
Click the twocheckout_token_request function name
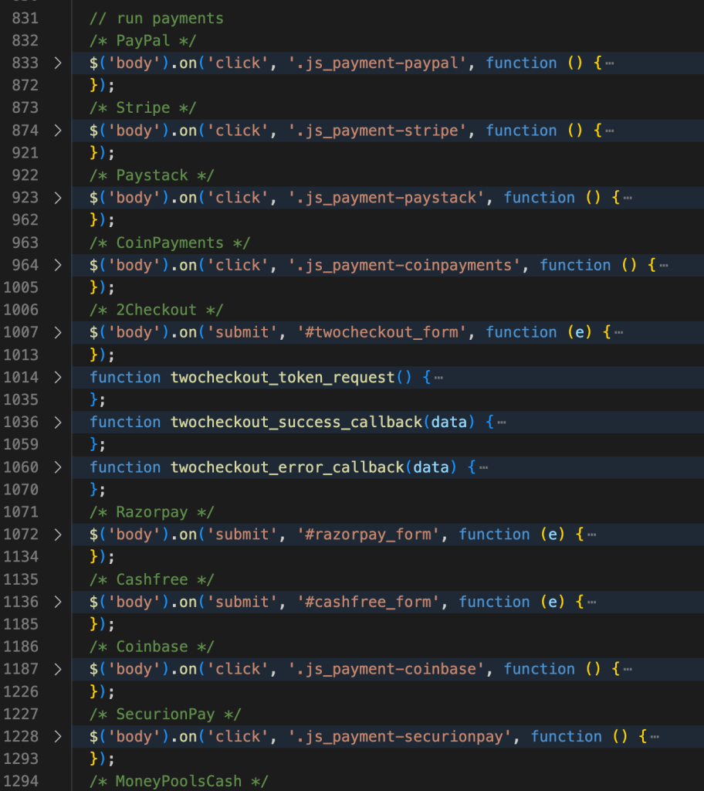tap(283, 377)
